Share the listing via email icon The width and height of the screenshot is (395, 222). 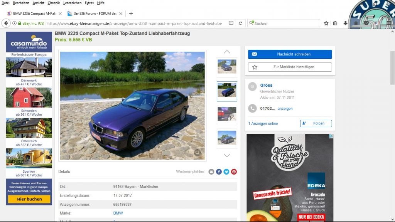coord(211,172)
